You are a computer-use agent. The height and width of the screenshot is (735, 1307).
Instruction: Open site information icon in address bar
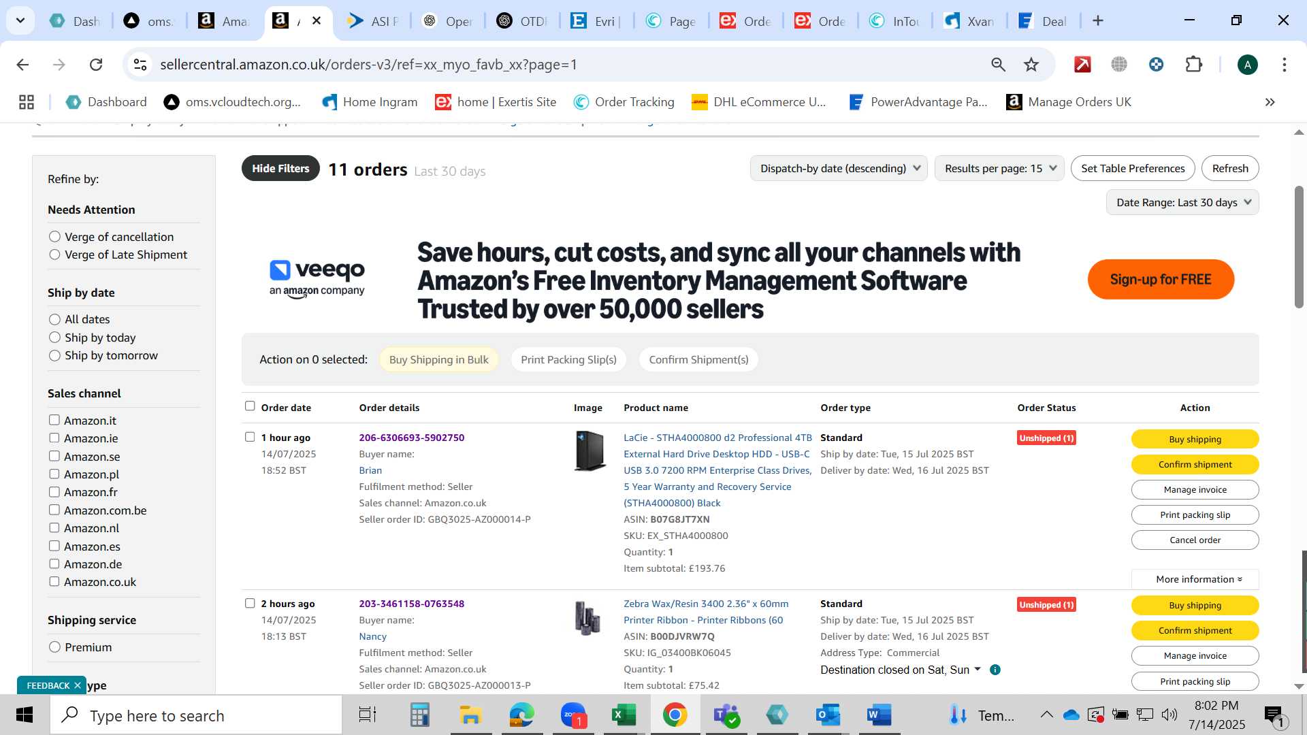(140, 65)
